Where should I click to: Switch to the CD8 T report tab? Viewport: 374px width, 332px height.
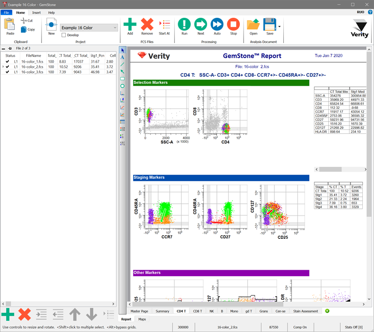(197, 311)
